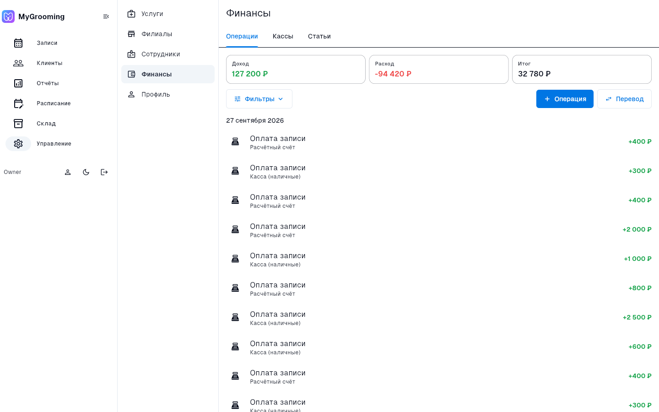The height and width of the screenshot is (412, 659).
Task: Click the Услуги medical bag icon
Action: tap(131, 14)
